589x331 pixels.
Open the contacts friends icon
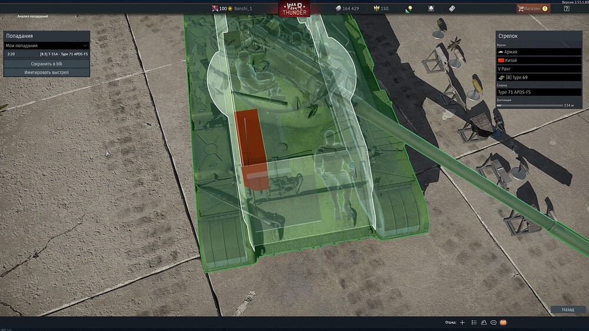(x=484, y=322)
